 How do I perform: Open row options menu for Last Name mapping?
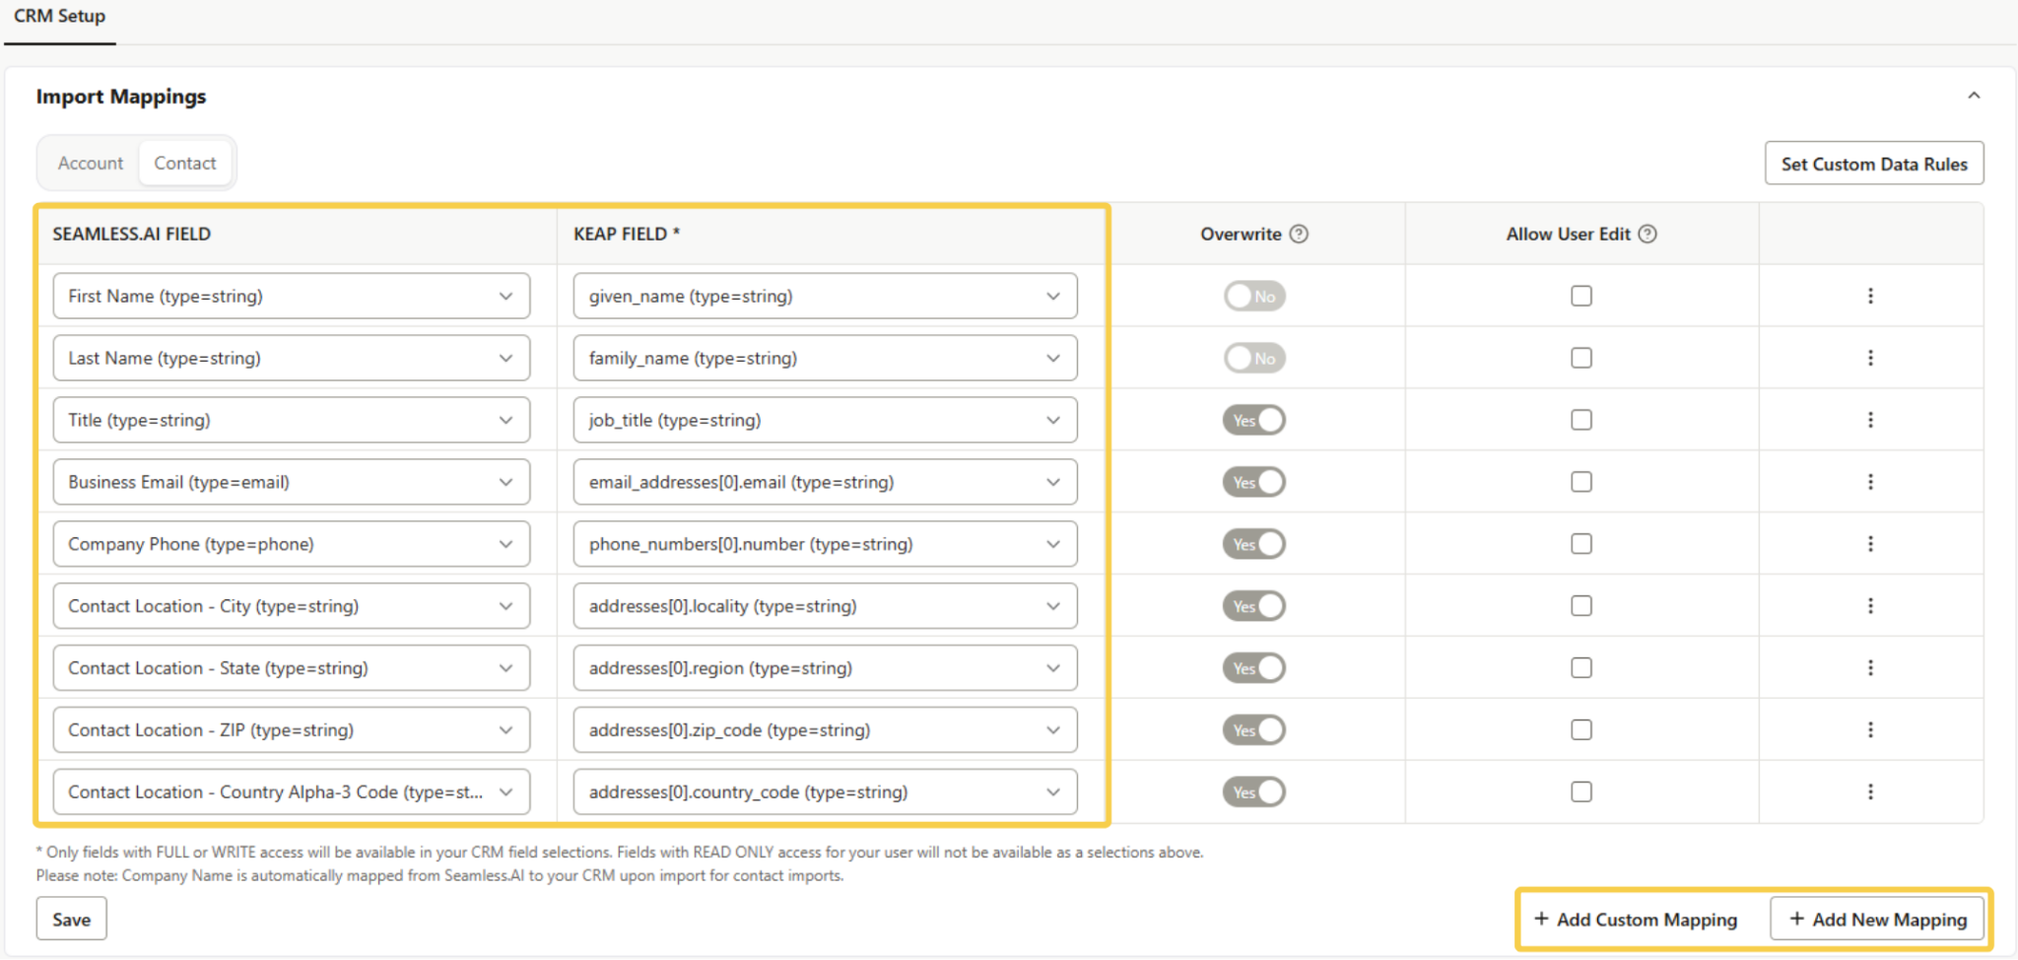[1870, 358]
